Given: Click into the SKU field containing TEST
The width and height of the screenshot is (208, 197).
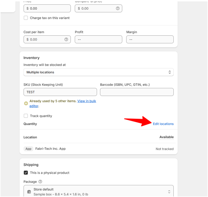Looking at the screenshot, I should pos(60,92).
